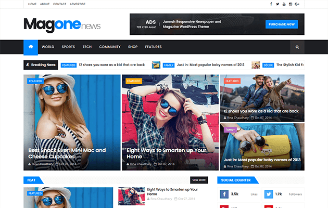Click the handbag thumbnail in ticker
328x208 pixels.
click(x=156, y=65)
